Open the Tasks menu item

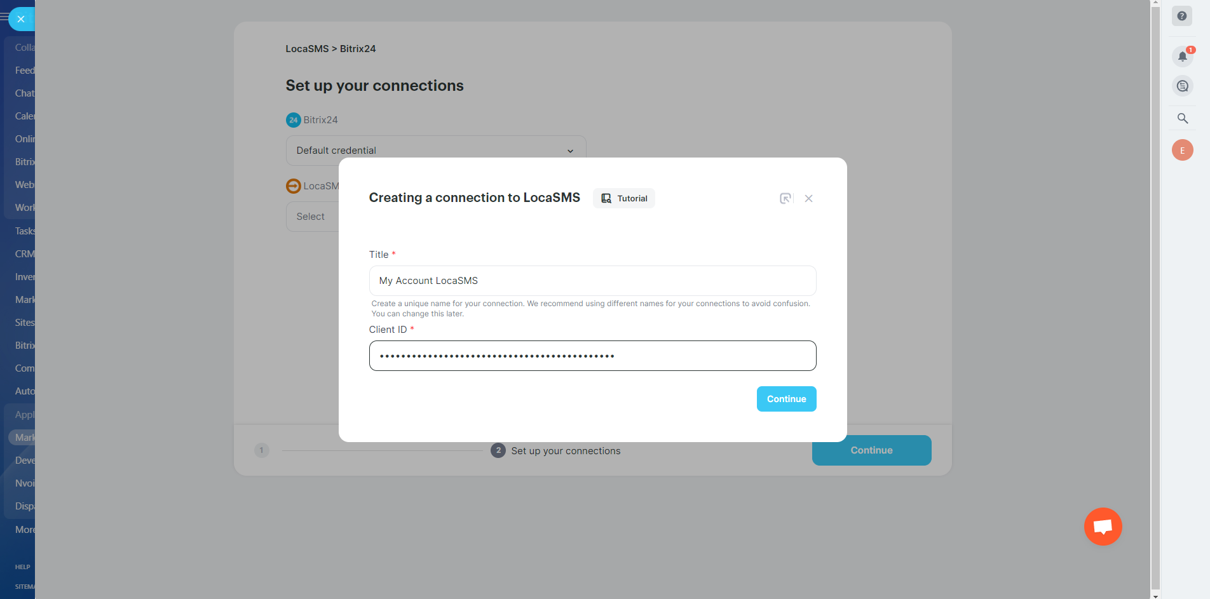coord(25,231)
